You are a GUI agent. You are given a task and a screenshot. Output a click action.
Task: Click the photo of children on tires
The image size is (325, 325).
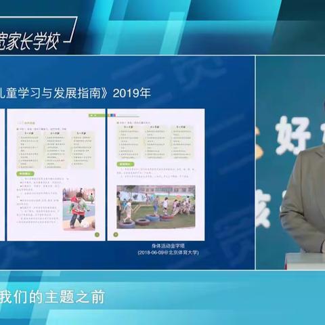pyautogui.click(x=156, y=207)
